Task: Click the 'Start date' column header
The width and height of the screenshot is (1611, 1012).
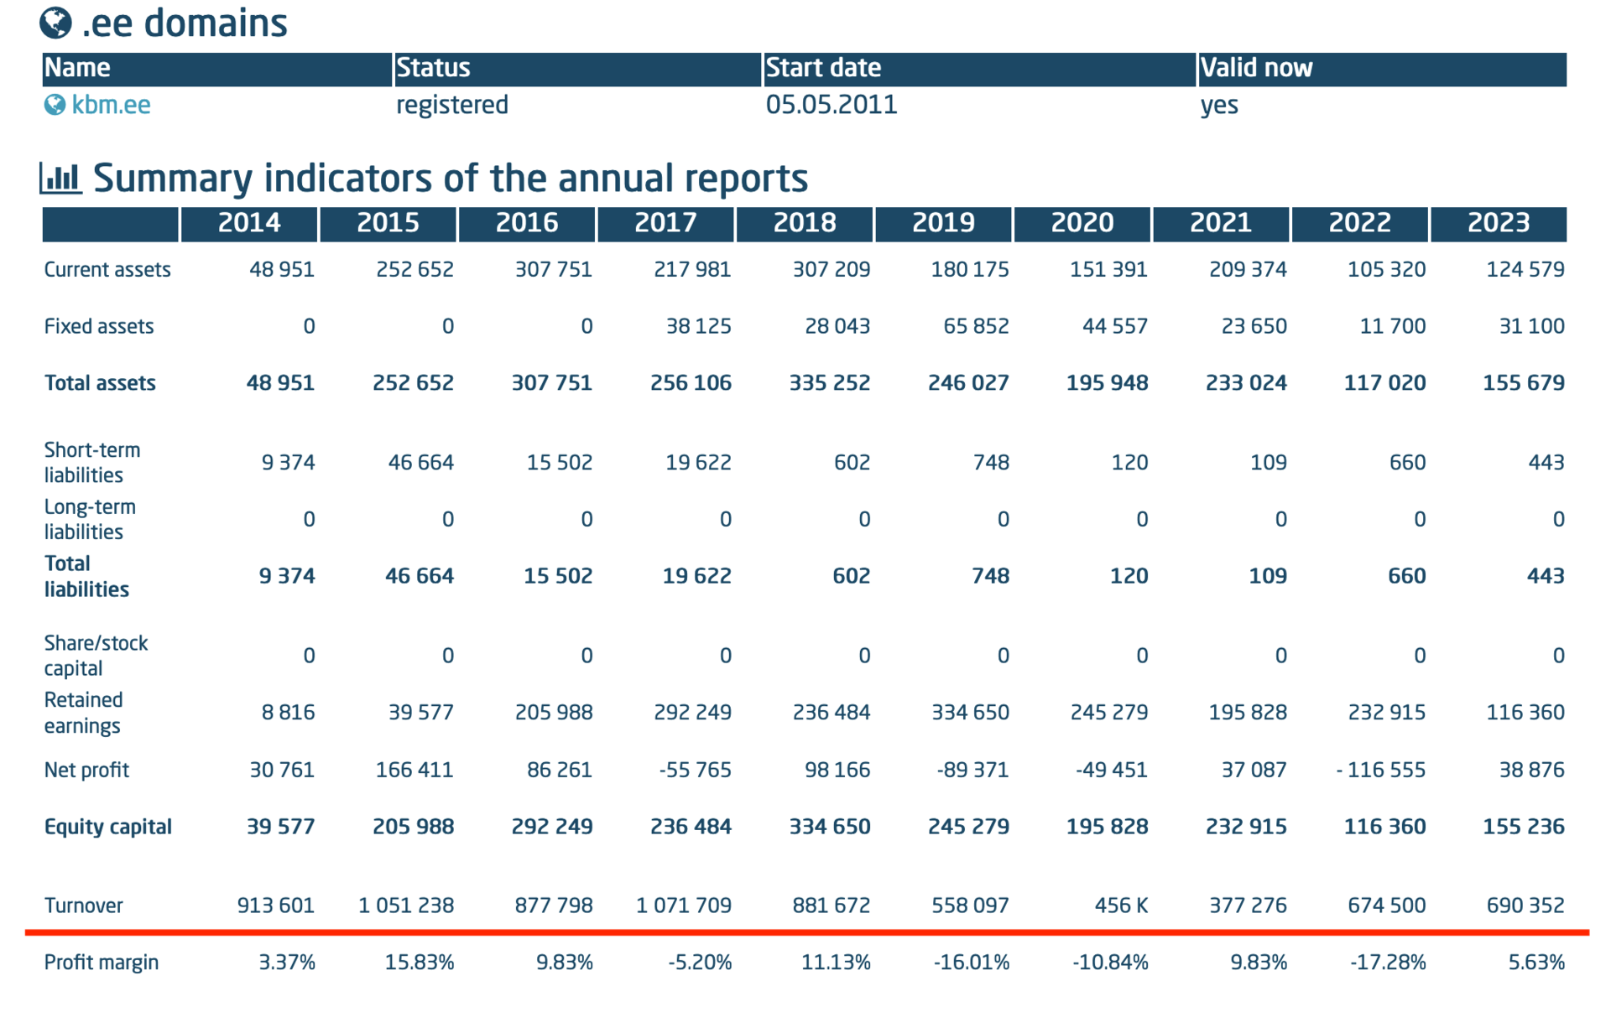Action: [x=823, y=68]
